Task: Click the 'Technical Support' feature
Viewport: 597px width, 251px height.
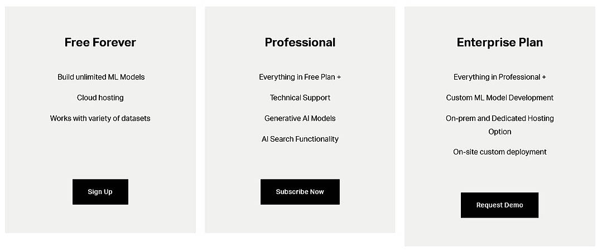Action: pos(300,98)
